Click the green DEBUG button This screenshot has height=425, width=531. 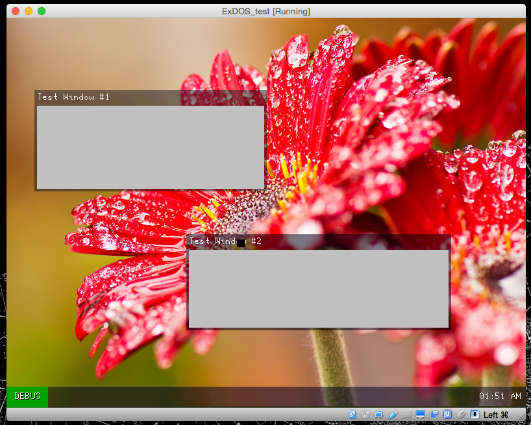pyautogui.click(x=27, y=396)
